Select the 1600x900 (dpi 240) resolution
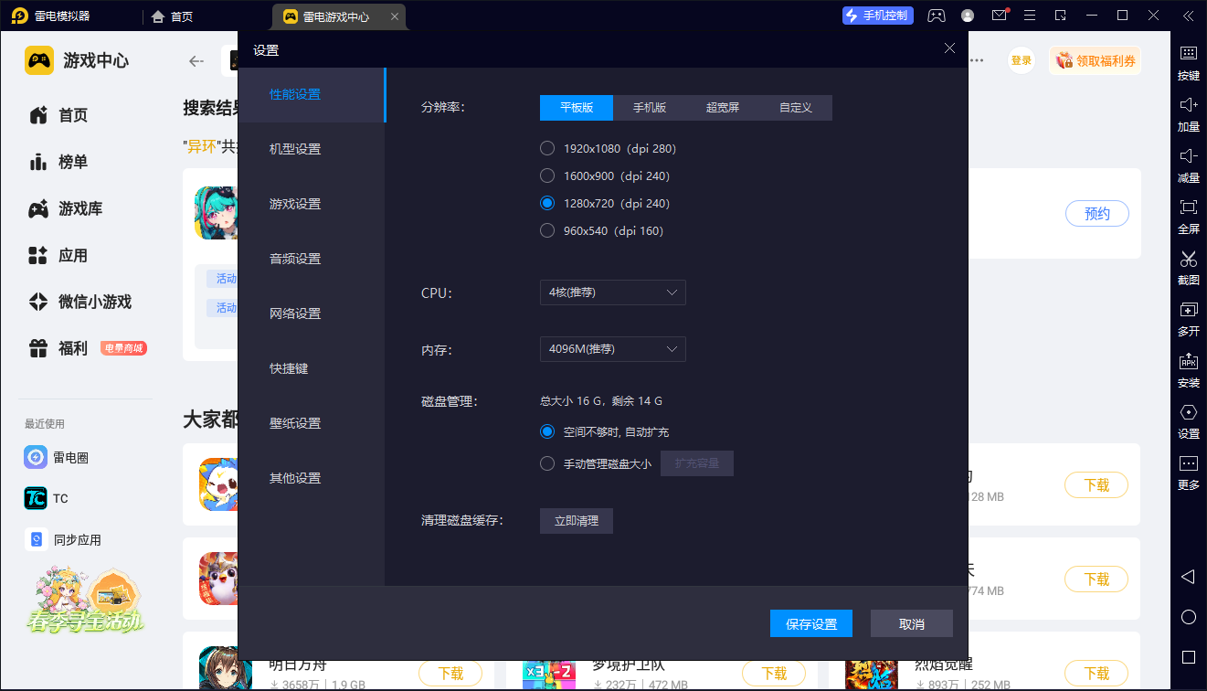The image size is (1207, 691). pyautogui.click(x=605, y=175)
